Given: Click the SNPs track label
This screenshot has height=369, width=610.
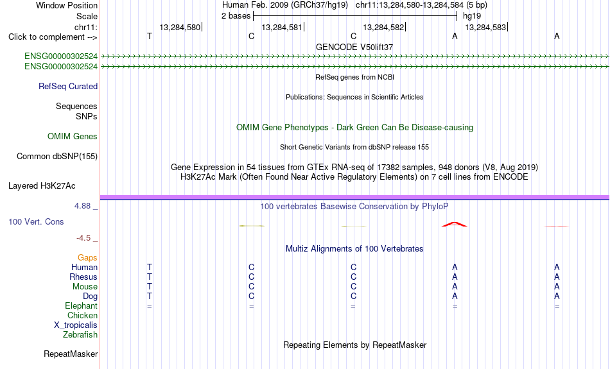Looking at the screenshot, I should 87,116.
